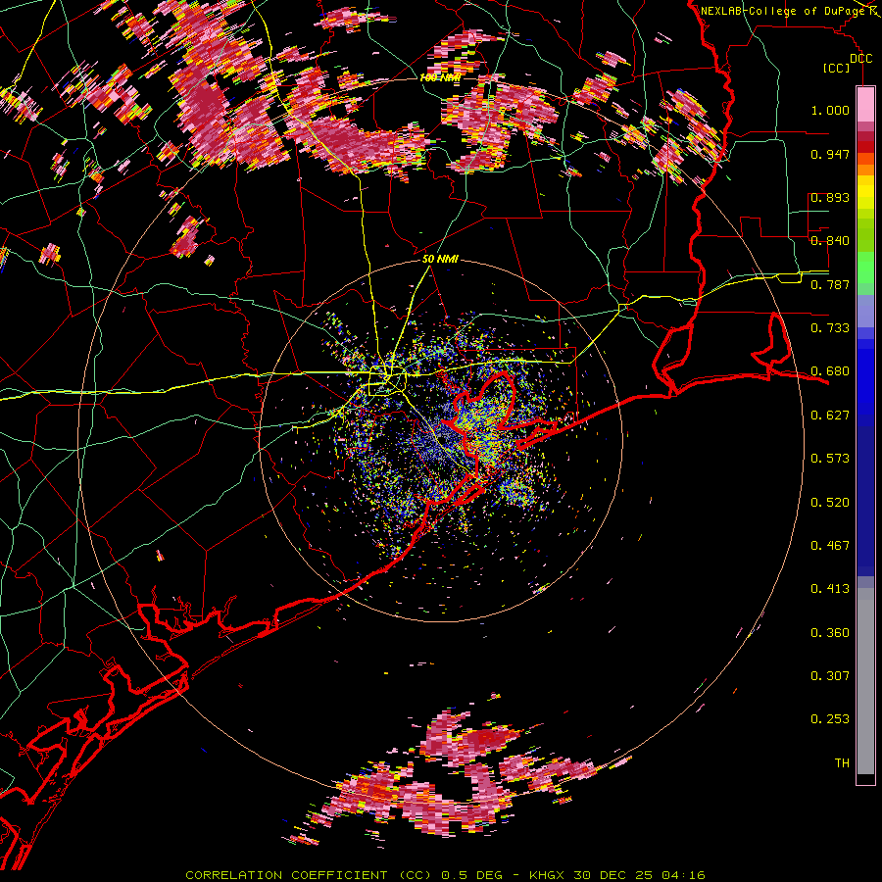
Task: Click the "0.733" scale label
Action: coord(830,328)
